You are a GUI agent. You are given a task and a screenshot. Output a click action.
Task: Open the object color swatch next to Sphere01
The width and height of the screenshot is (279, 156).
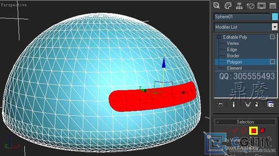pos(275,17)
